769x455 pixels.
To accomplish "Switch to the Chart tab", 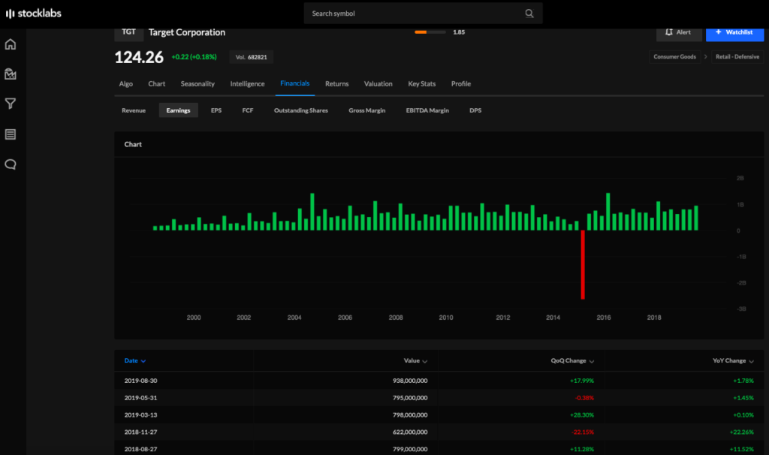I will [157, 84].
